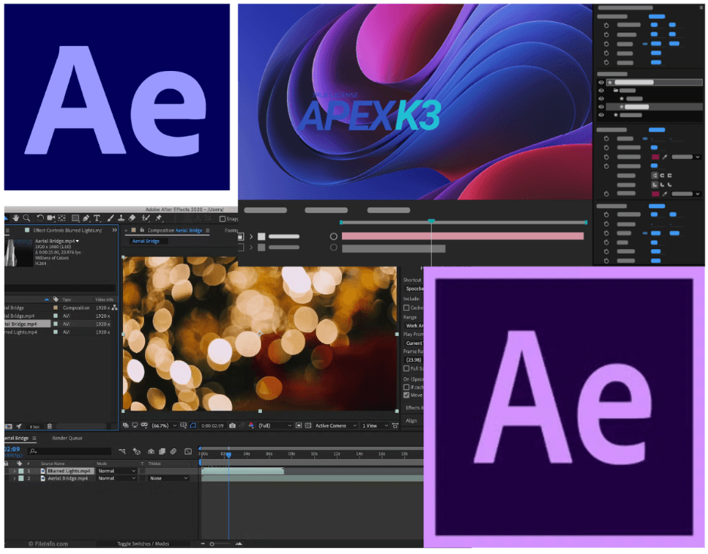
Task: Switch to the Footage tab
Action: pyautogui.click(x=231, y=230)
